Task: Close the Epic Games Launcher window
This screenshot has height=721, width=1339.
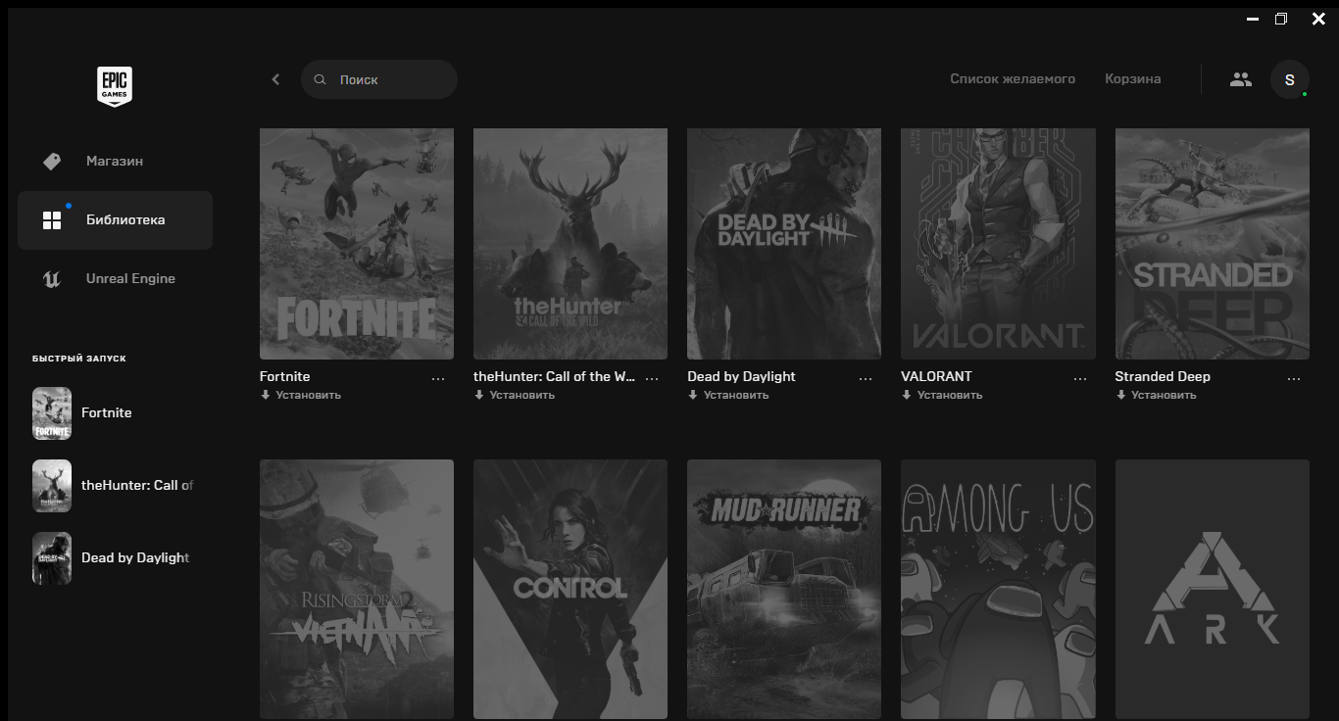Action: pos(1318,20)
